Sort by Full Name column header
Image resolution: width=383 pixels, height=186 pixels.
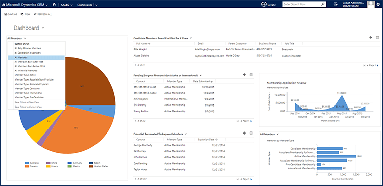pyautogui.click(x=143, y=44)
